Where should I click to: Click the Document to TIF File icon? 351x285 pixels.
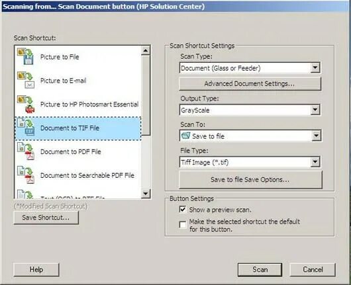click(x=26, y=128)
